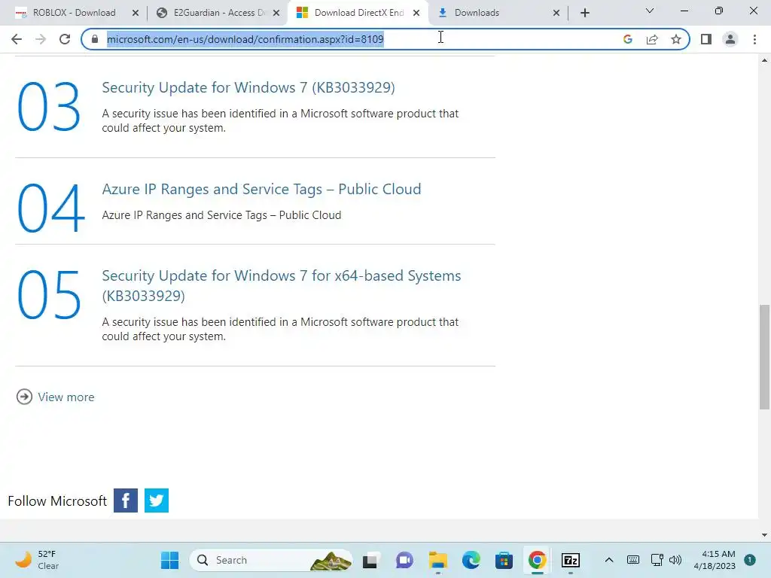This screenshot has height=578, width=771.
Task: Open Security Update for x64-based Systems link
Action: [x=282, y=285]
